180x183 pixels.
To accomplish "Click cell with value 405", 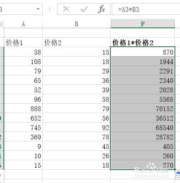I will coord(143,146).
